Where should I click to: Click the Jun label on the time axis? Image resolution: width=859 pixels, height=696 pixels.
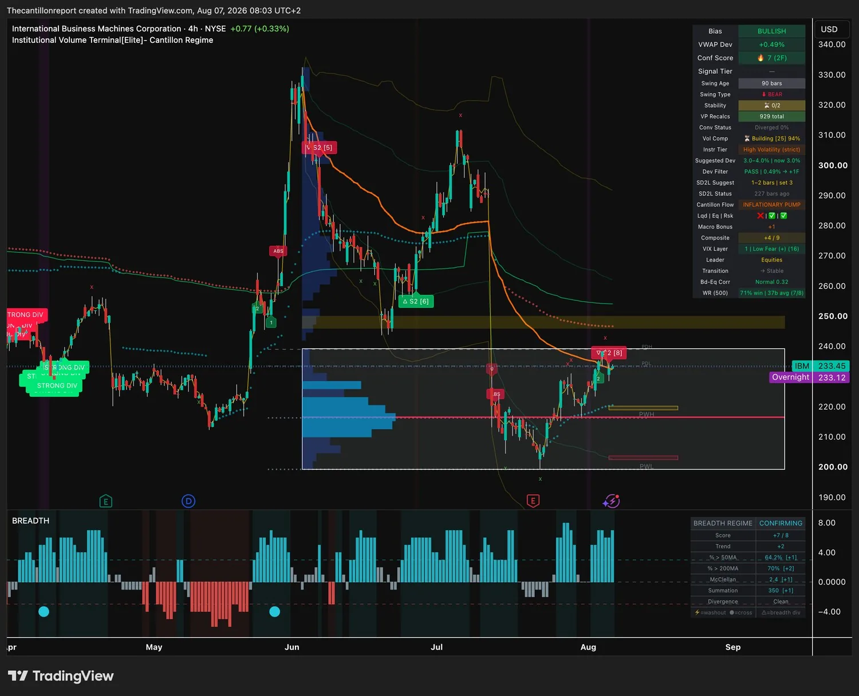(292, 647)
